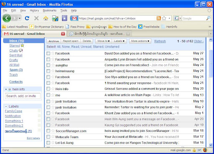Tick the Khant Zaw Facebook email checkbox

(48, 113)
